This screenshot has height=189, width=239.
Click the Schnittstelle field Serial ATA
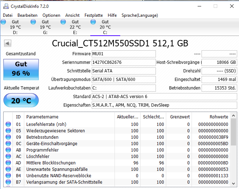(124, 71)
